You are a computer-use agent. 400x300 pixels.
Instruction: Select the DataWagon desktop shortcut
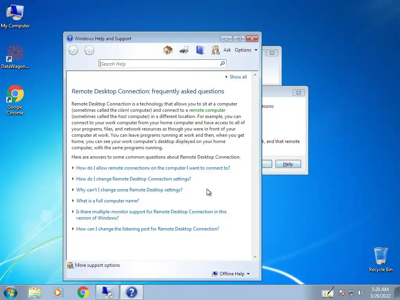click(15, 57)
